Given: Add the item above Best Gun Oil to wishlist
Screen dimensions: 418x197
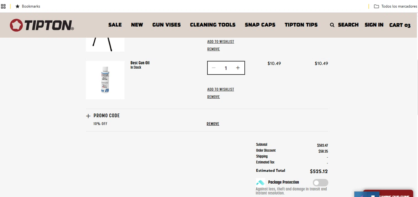Looking at the screenshot, I should (220, 41).
